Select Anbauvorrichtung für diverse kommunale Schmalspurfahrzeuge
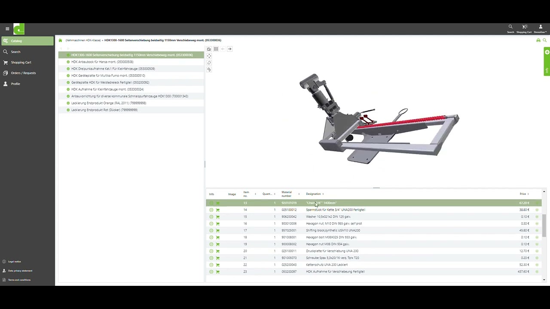The height and width of the screenshot is (309, 550). [x=131, y=96]
